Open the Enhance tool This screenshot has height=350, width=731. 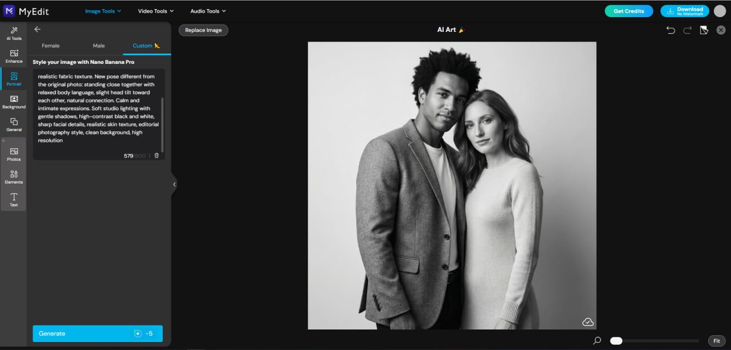(x=14, y=56)
